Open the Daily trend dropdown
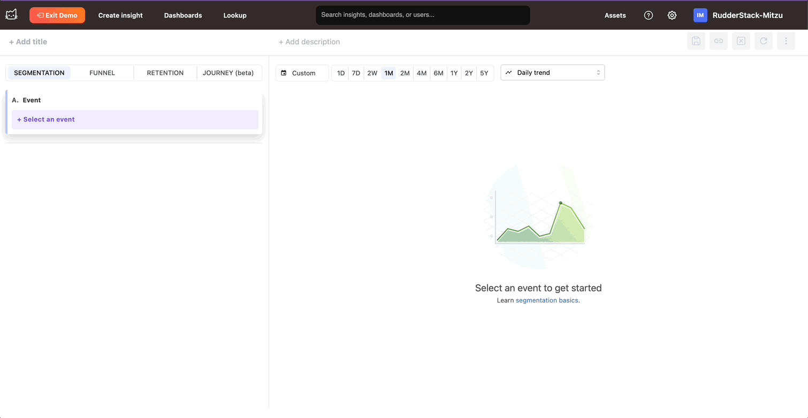Image resolution: width=808 pixels, height=418 pixels. pyautogui.click(x=552, y=73)
